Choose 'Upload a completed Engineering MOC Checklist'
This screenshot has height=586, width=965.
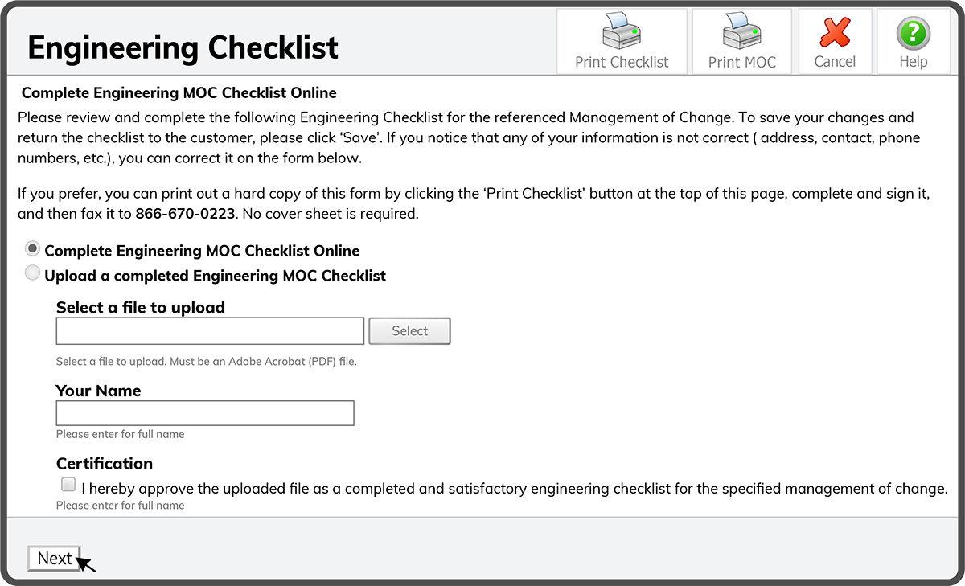(32, 273)
